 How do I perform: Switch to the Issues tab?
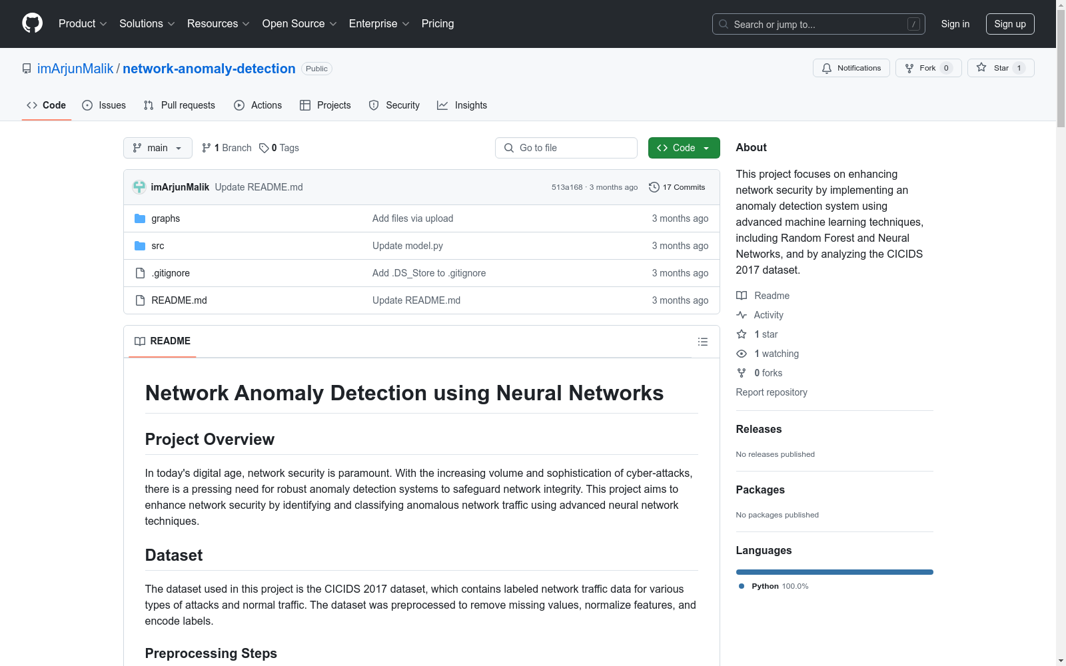[x=104, y=105]
